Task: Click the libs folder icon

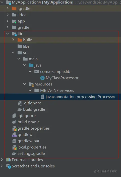Action: pyautogui.click(x=20, y=46)
